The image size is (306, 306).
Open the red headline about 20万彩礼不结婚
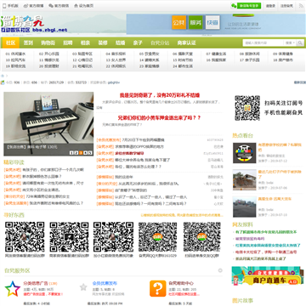pyautogui.click(x=160, y=95)
